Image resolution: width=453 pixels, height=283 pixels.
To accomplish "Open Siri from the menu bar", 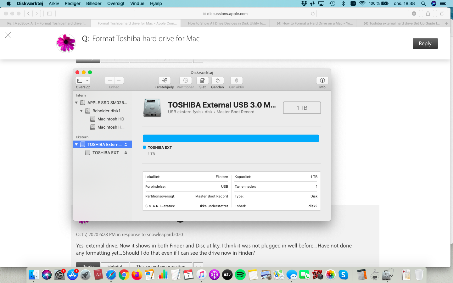I will (434, 3).
